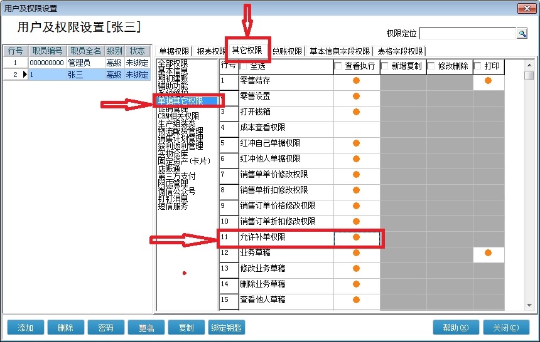Click 查看他人草稿 orange permission dot
The width and height of the screenshot is (540, 342).
click(x=357, y=300)
